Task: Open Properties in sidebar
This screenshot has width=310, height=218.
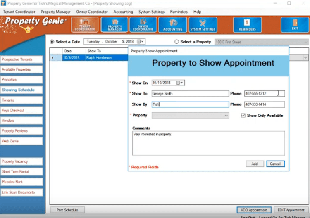Action: click(21, 80)
